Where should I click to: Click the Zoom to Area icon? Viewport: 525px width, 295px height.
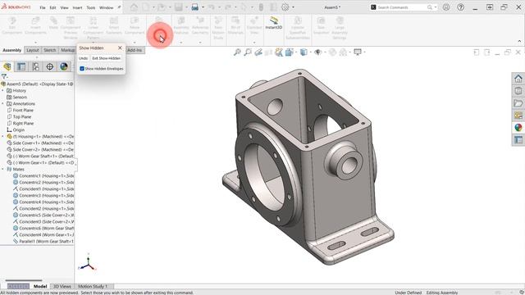(248, 52)
